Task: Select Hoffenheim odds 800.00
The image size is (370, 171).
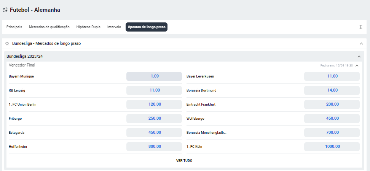Action: 154,147
